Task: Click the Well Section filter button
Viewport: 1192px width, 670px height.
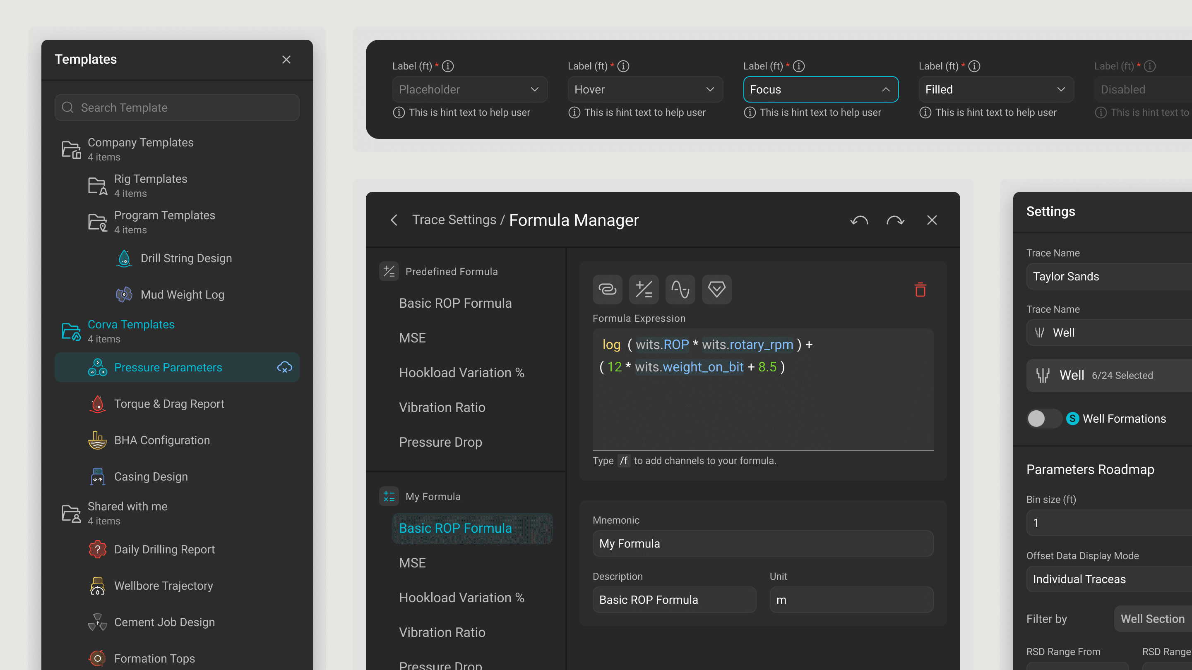Action: 1153,619
